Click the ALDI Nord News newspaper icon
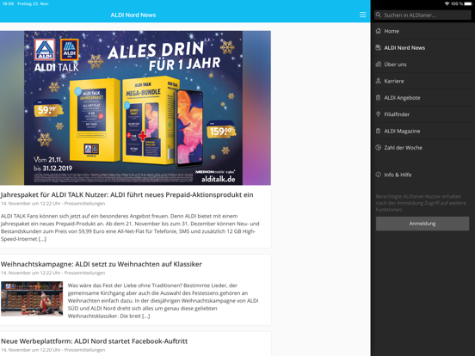The height and width of the screenshot is (356, 475). (x=378, y=47)
